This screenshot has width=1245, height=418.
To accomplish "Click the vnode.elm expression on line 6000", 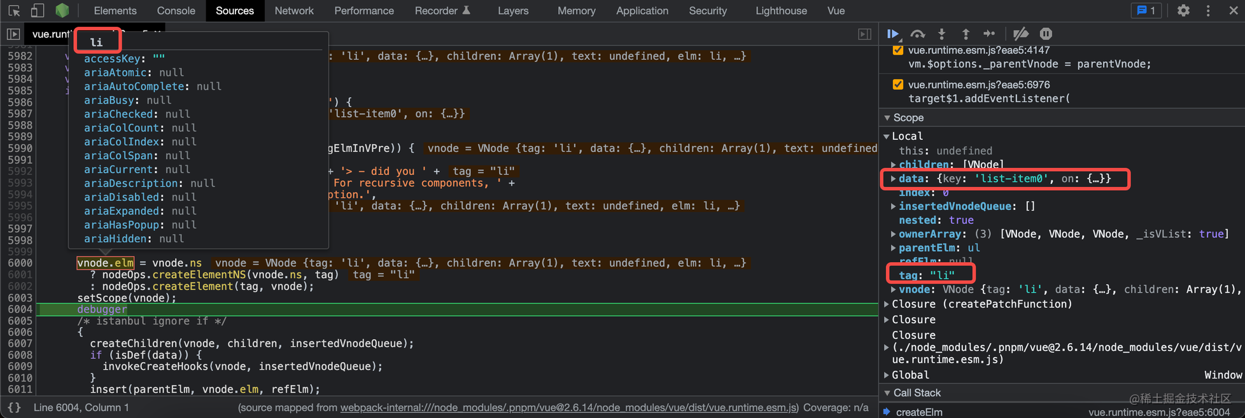I will (105, 263).
